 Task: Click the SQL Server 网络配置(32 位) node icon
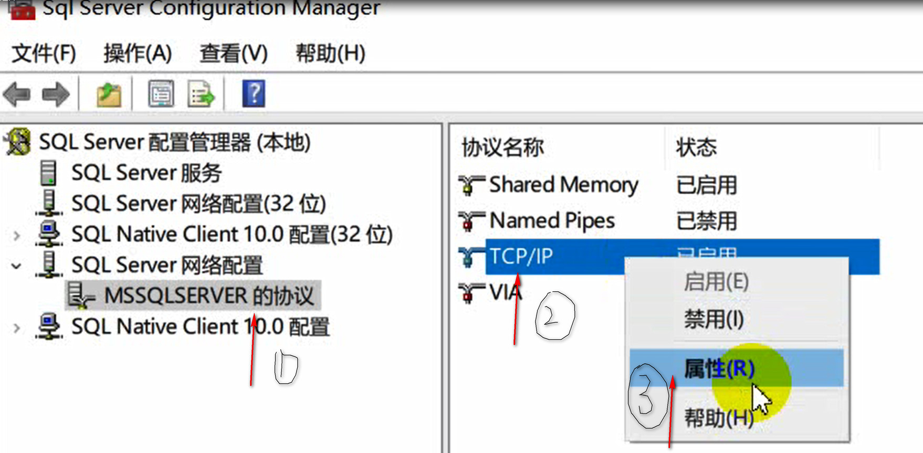point(49,203)
